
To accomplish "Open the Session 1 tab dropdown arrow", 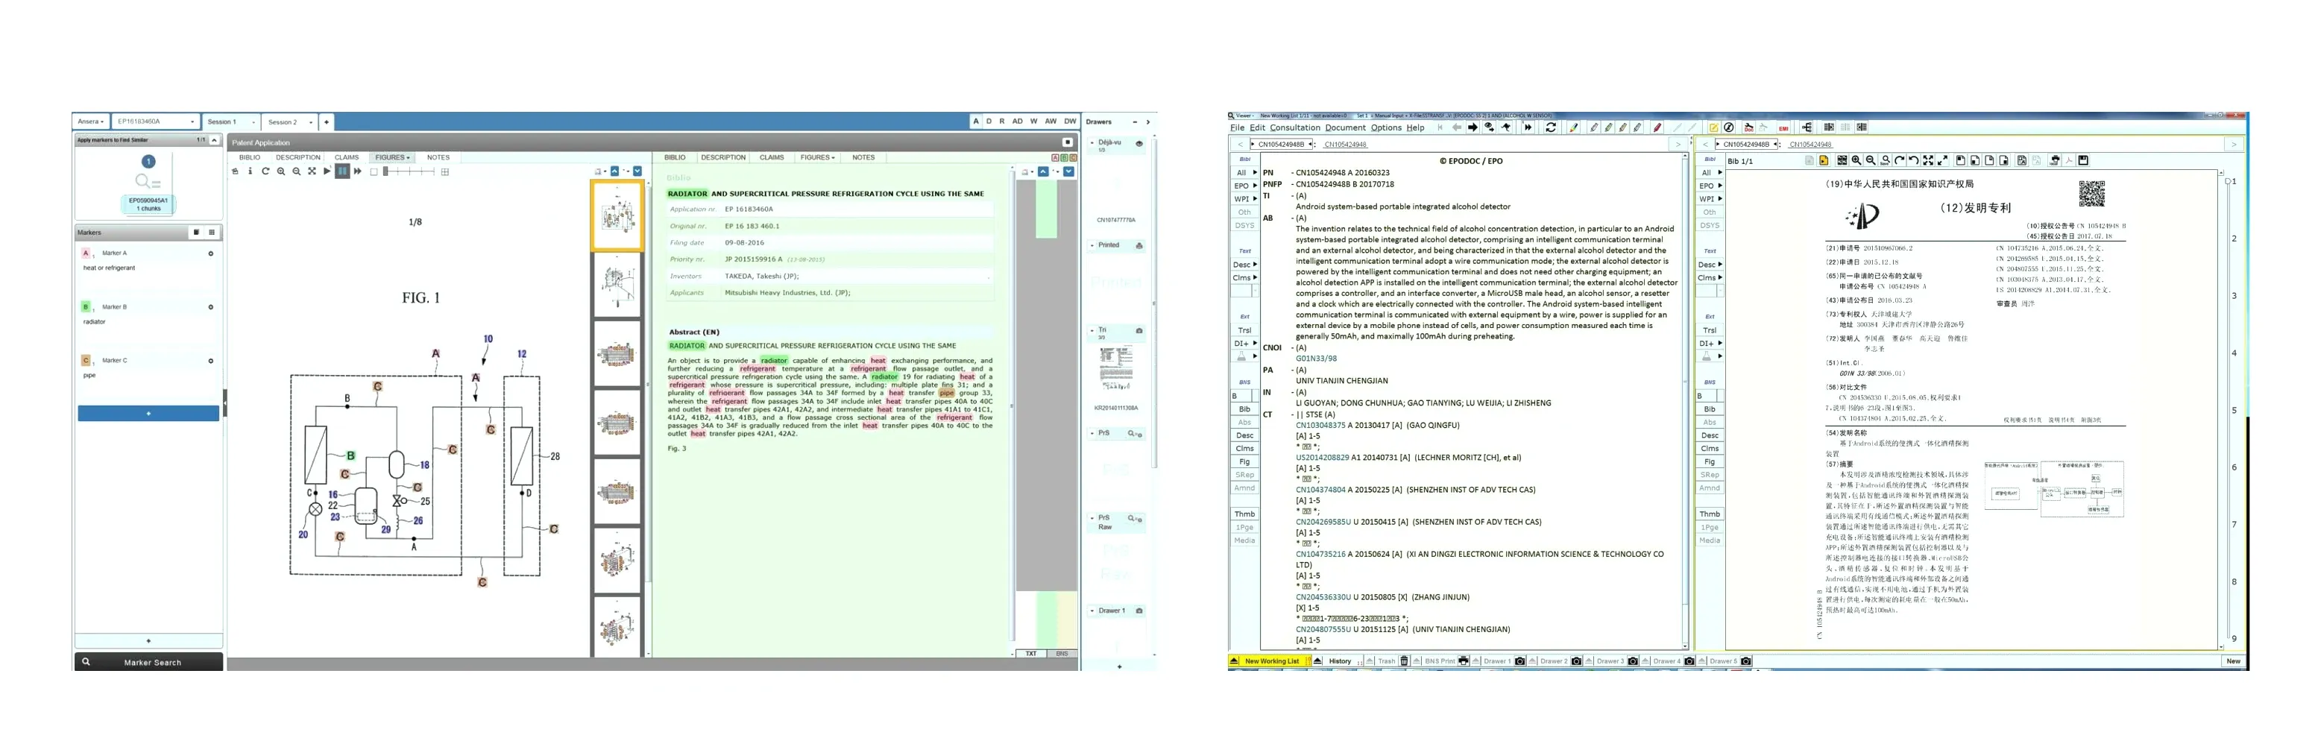I will (x=254, y=122).
